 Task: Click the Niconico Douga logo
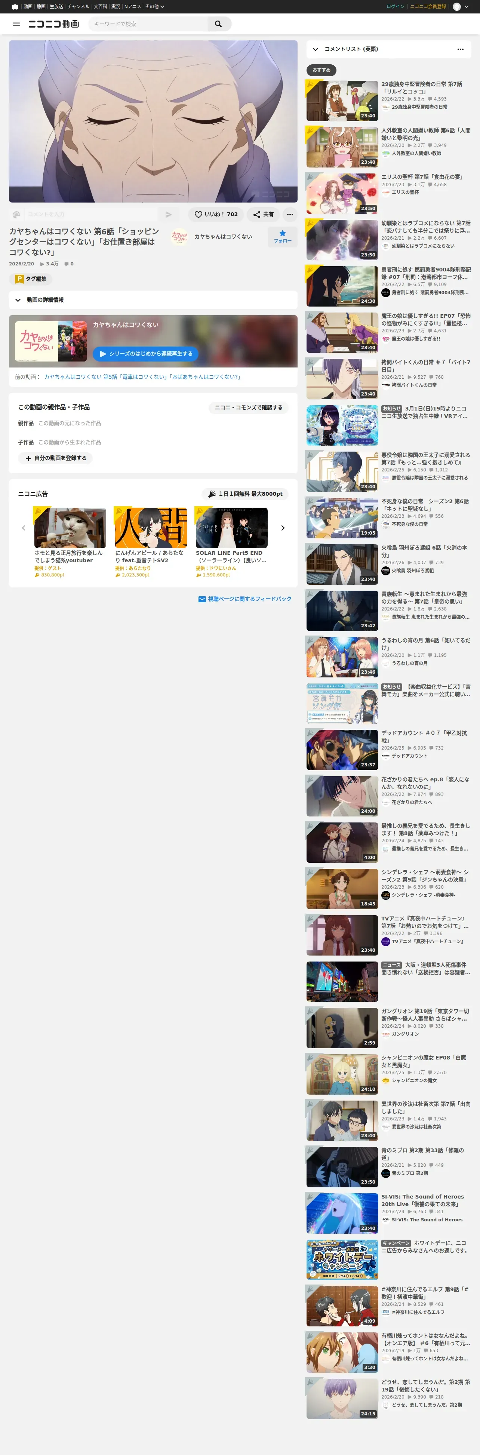tap(54, 24)
